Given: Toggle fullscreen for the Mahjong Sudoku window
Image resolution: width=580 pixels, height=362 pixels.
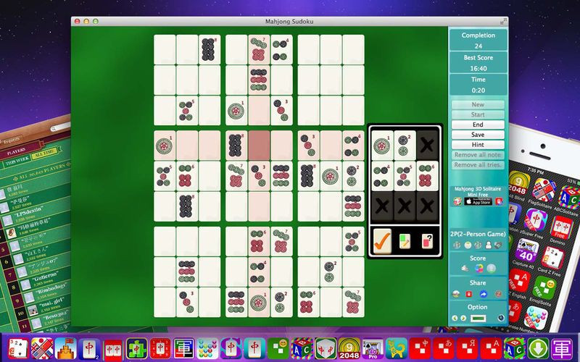Looking at the screenshot, I should (502, 22).
